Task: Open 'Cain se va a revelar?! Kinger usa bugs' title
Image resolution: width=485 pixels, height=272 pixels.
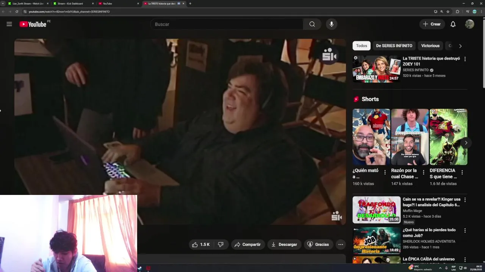Action: [x=432, y=202]
